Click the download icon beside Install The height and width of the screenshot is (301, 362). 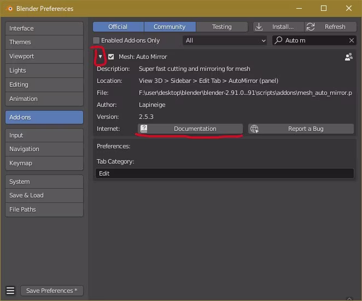click(x=259, y=27)
